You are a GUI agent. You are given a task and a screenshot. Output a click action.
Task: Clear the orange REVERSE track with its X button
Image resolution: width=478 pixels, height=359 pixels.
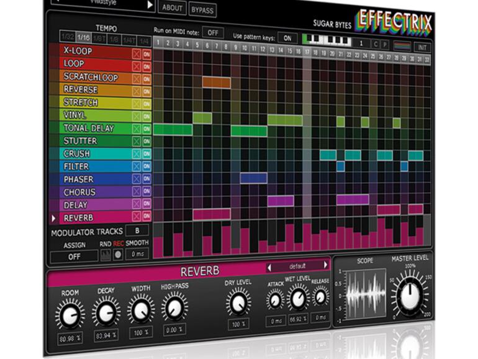click(x=137, y=91)
